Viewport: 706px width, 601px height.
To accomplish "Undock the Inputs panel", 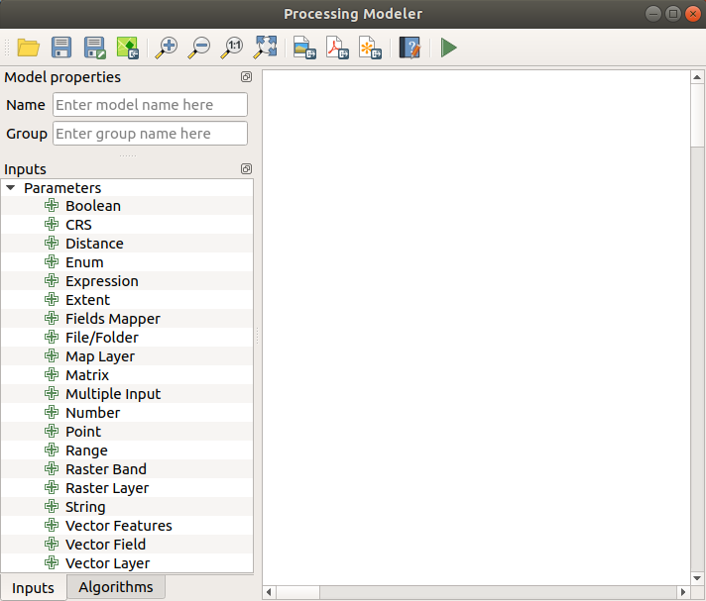I will [x=246, y=169].
